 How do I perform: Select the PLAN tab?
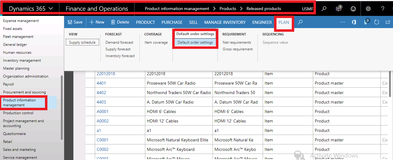pos(284,22)
